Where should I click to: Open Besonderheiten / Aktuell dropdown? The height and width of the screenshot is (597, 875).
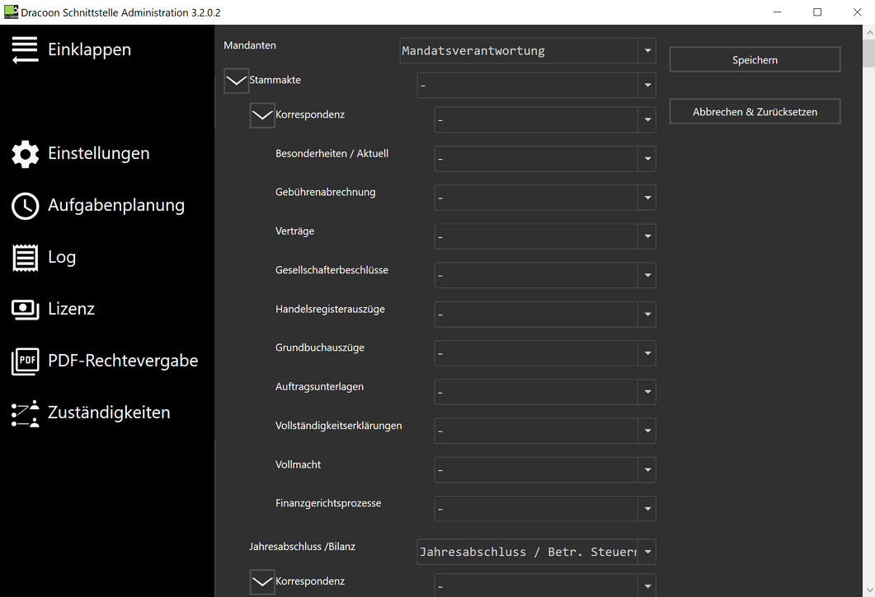[544, 159]
